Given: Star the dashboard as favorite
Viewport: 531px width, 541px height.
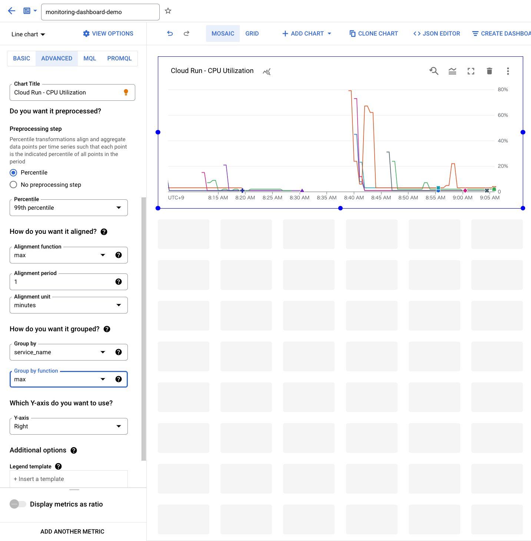Looking at the screenshot, I should [168, 11].
